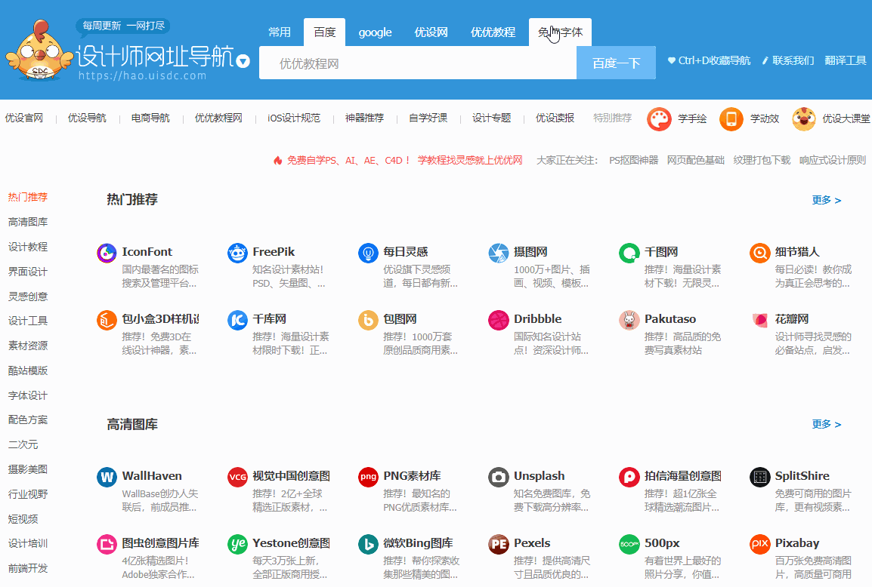The height and width of the screenshot is (587, 872).
Task: Click the IconFont site icon
Action: pos(107,253)
